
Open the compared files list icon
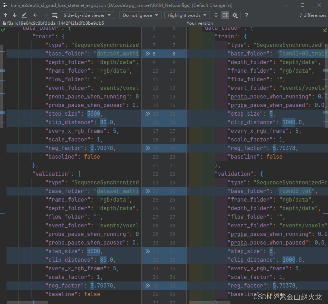pyautogui.click(x=55, y=15)
